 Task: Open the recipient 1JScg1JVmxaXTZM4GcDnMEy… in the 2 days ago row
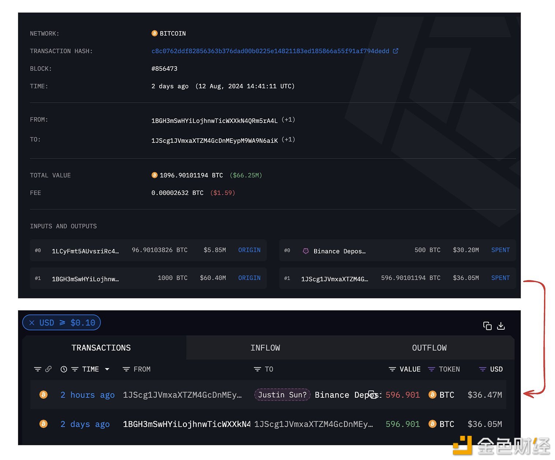314,424
